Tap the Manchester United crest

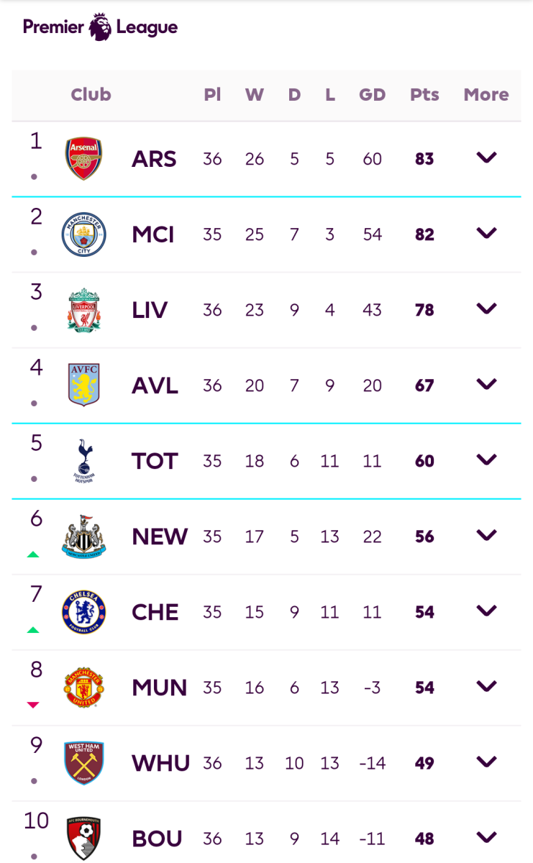coord(84,688)
